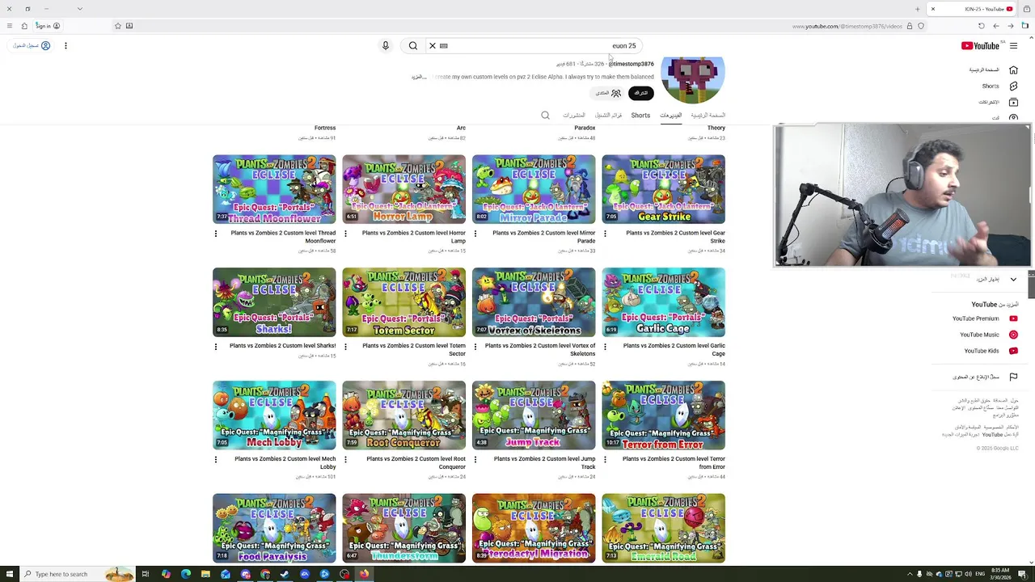Search within the channel using magnifier icon
The height and width of the screenshot is (582, 1035).
[545, 116]
